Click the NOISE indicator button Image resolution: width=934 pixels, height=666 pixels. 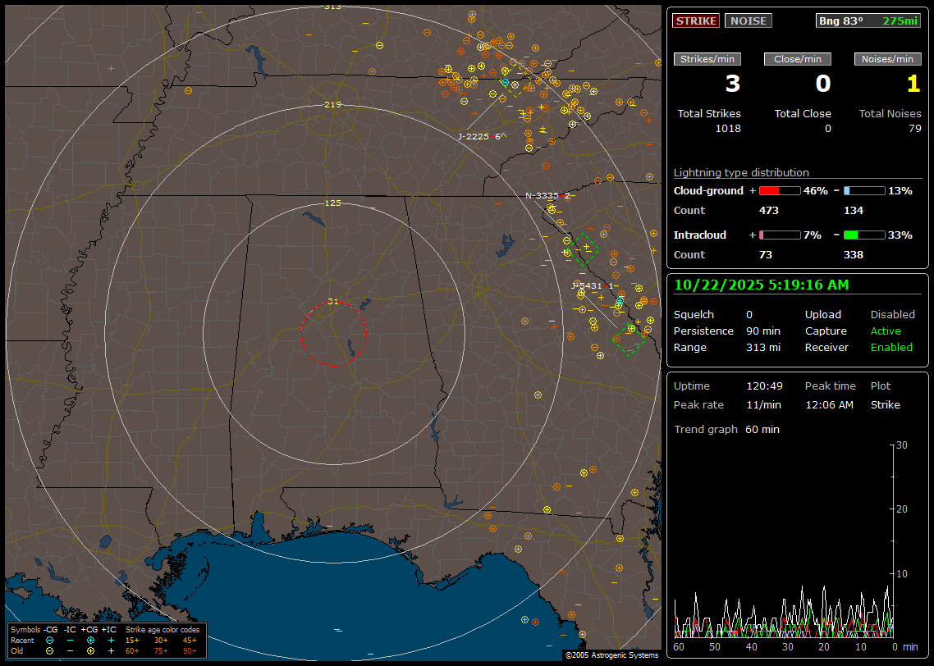[x=748, y=21]
